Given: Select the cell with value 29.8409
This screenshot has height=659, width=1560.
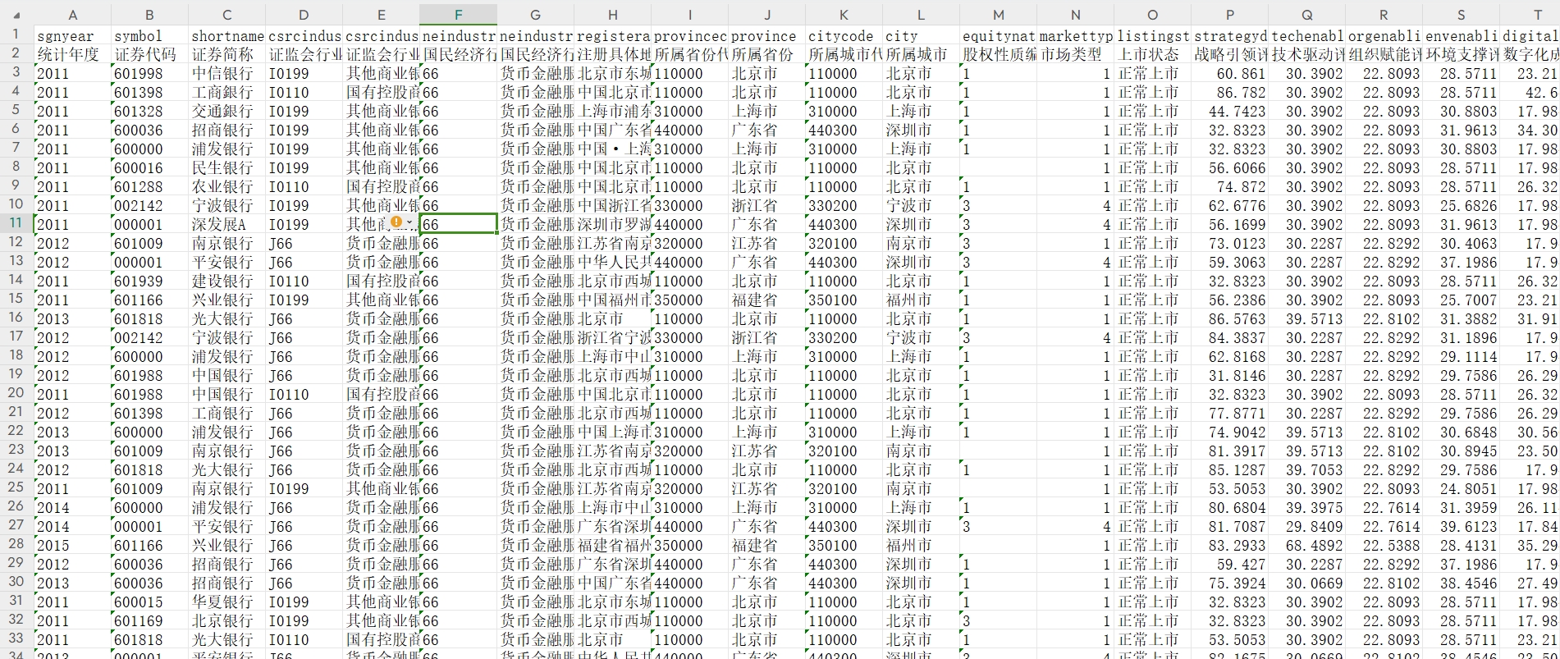Looking at the screenshot, I should click(1306, 526).
